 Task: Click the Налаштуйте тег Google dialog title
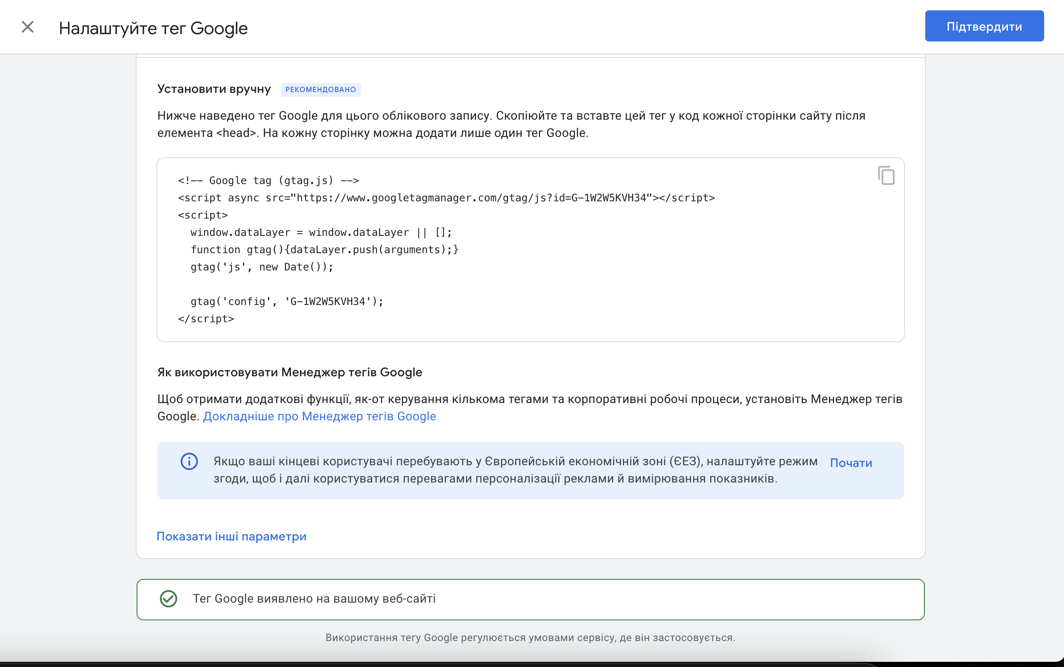(153, 28)
